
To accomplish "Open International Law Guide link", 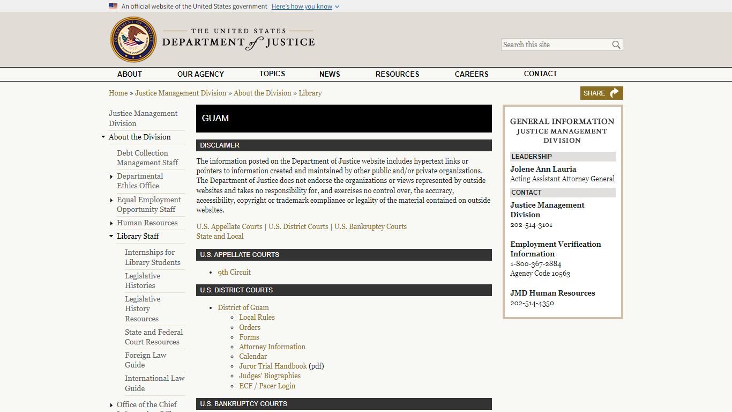I will tap(154, 383).
